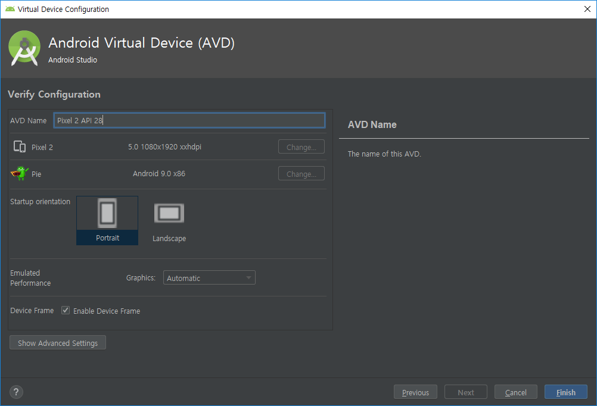This screenshot has width=597, height=406.
Task: Click the Android icon in title bar
Action: pyautogui.click(x=10, y=9)
